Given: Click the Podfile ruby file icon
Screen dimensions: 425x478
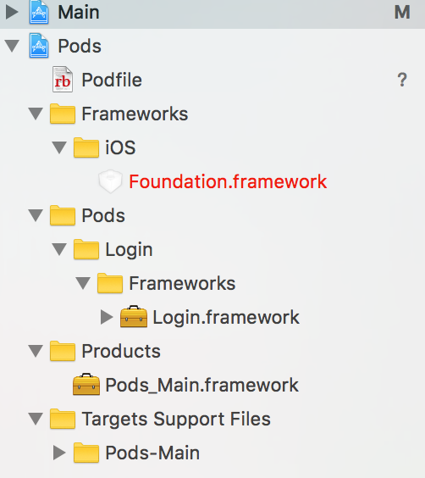Looking at the screenshot, I should [x=63, y=80].
